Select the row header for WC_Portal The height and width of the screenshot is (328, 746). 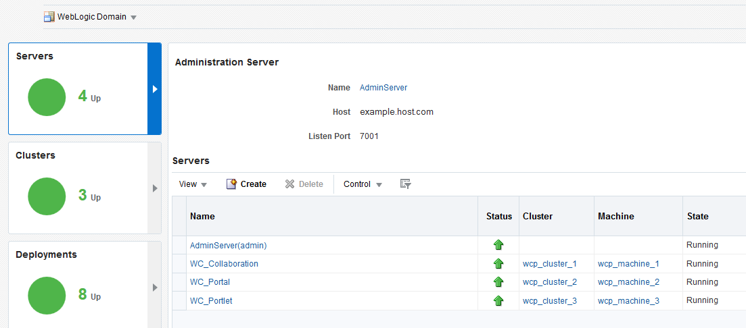click(179, 282)
